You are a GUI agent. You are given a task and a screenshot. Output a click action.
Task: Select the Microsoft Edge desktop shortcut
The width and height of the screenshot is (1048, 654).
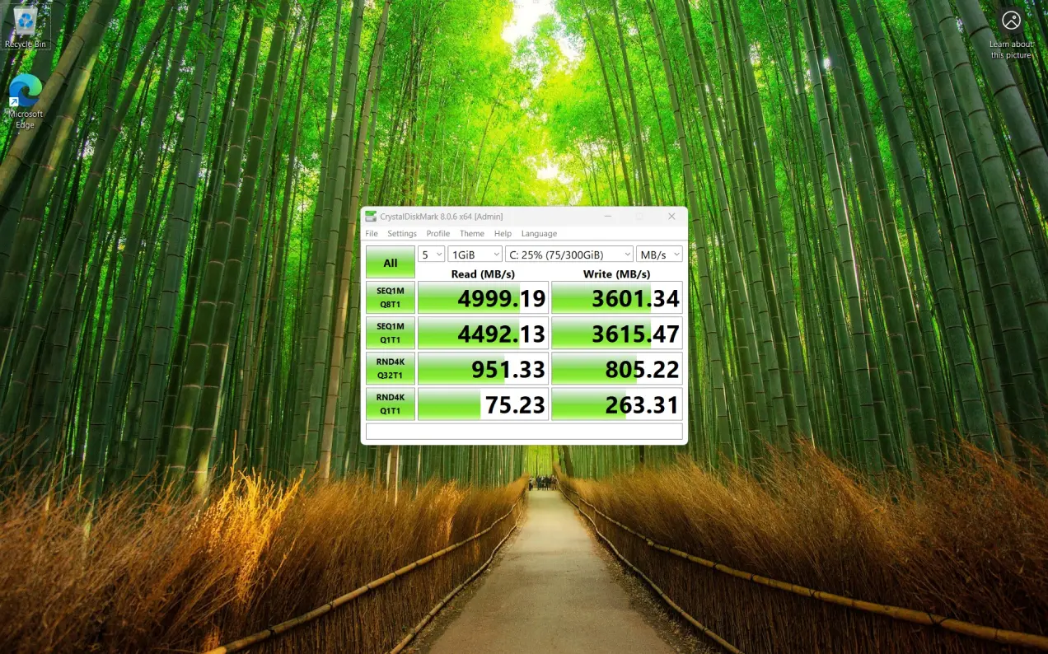(25, 100)
